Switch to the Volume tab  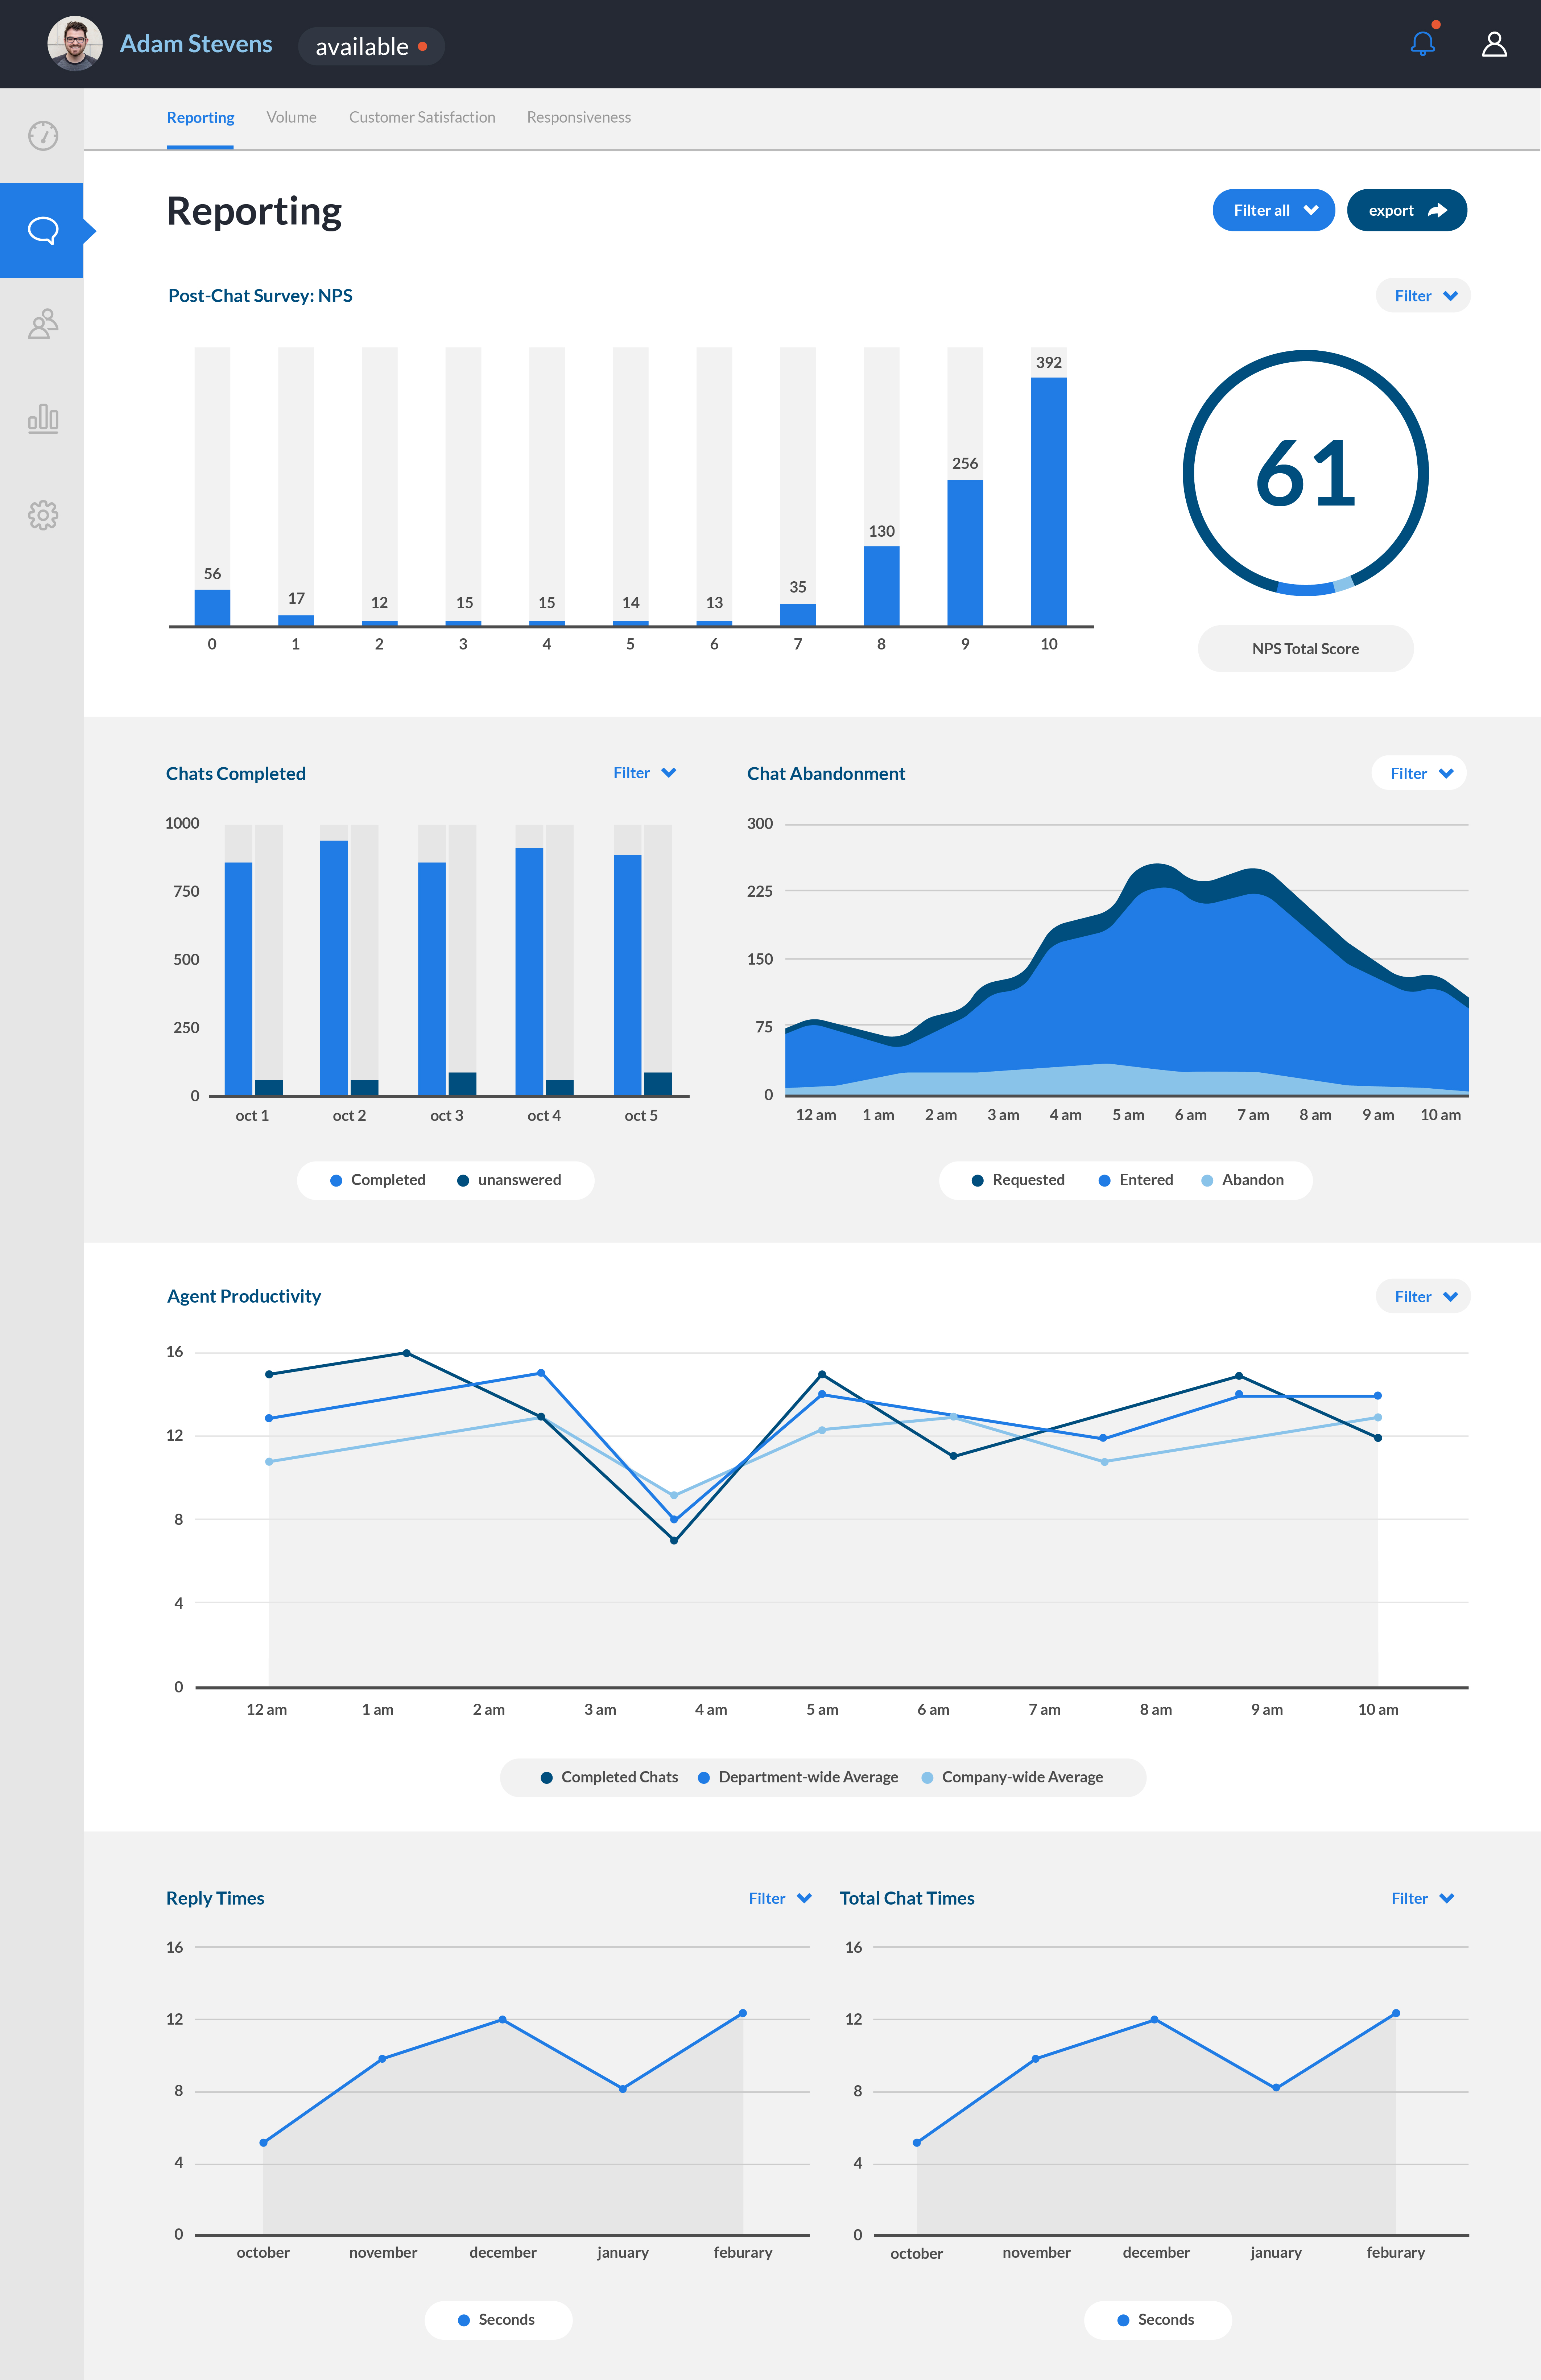pyautogui.click(x=291, y=117)
